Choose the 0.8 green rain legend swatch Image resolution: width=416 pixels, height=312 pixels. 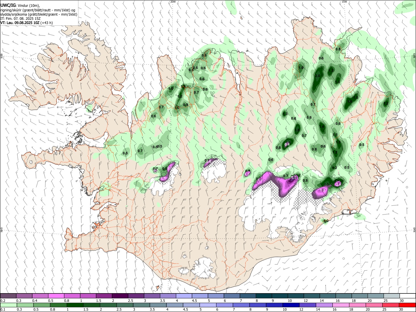pos(58,305)
